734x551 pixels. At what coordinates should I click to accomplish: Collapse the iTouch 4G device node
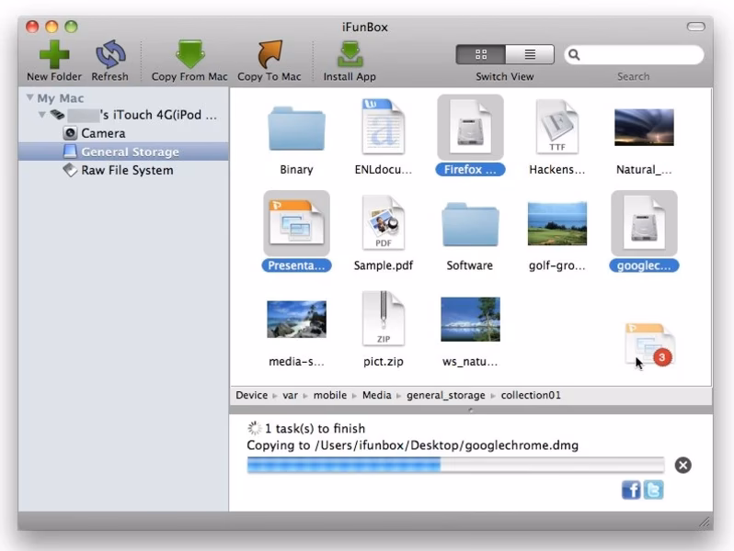pyautogui.click(x=42, y=116)
